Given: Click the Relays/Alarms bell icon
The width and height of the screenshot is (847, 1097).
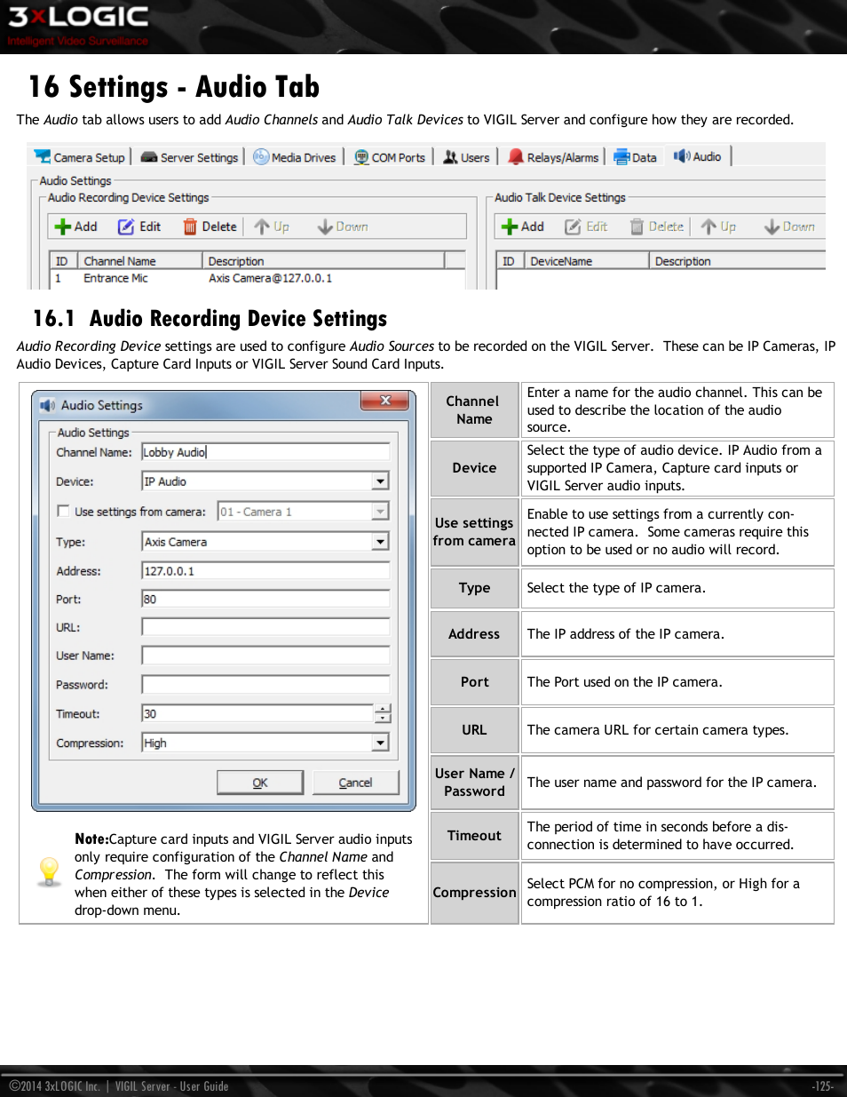Looking at the screenshot, I should point(515,157).
